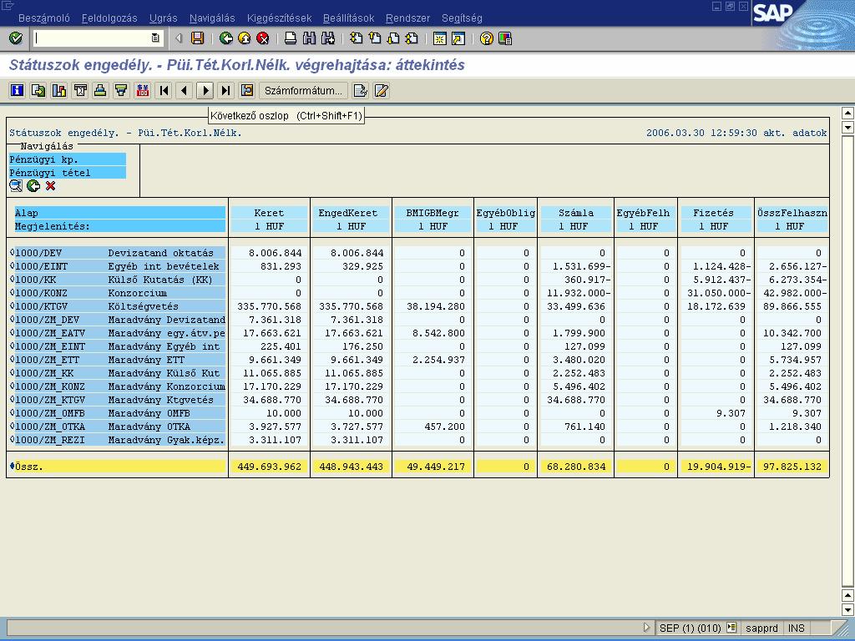Click the Find Next binoculars-plus icon
This screenshot has height=641, width=855.
click(x=327, y=38)
